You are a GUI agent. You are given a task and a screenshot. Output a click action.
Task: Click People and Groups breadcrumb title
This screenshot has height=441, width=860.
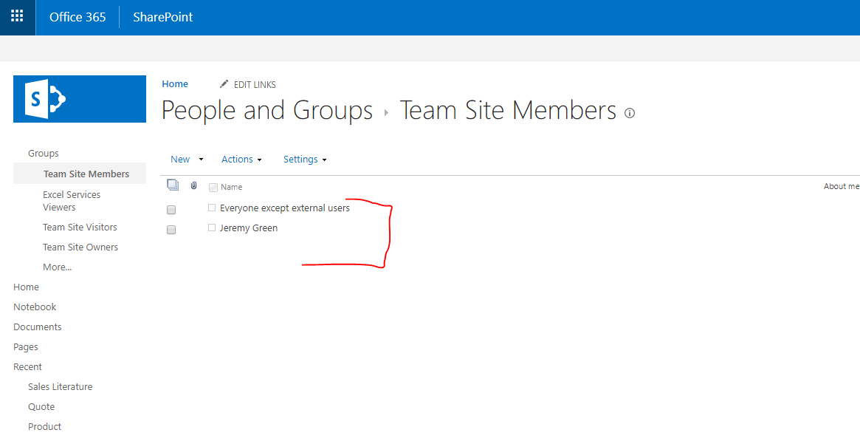[267, 110]
